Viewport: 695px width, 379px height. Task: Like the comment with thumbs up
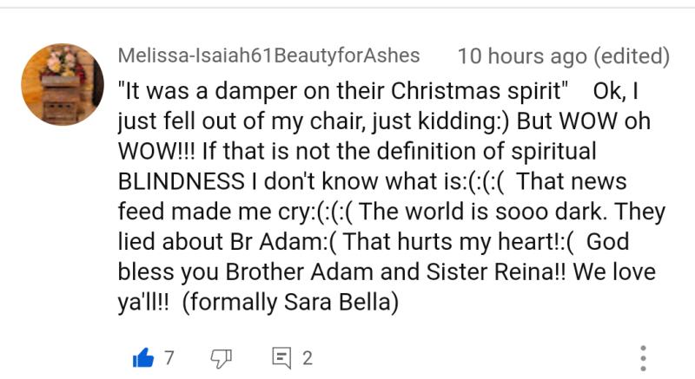[x=142, y=357]
